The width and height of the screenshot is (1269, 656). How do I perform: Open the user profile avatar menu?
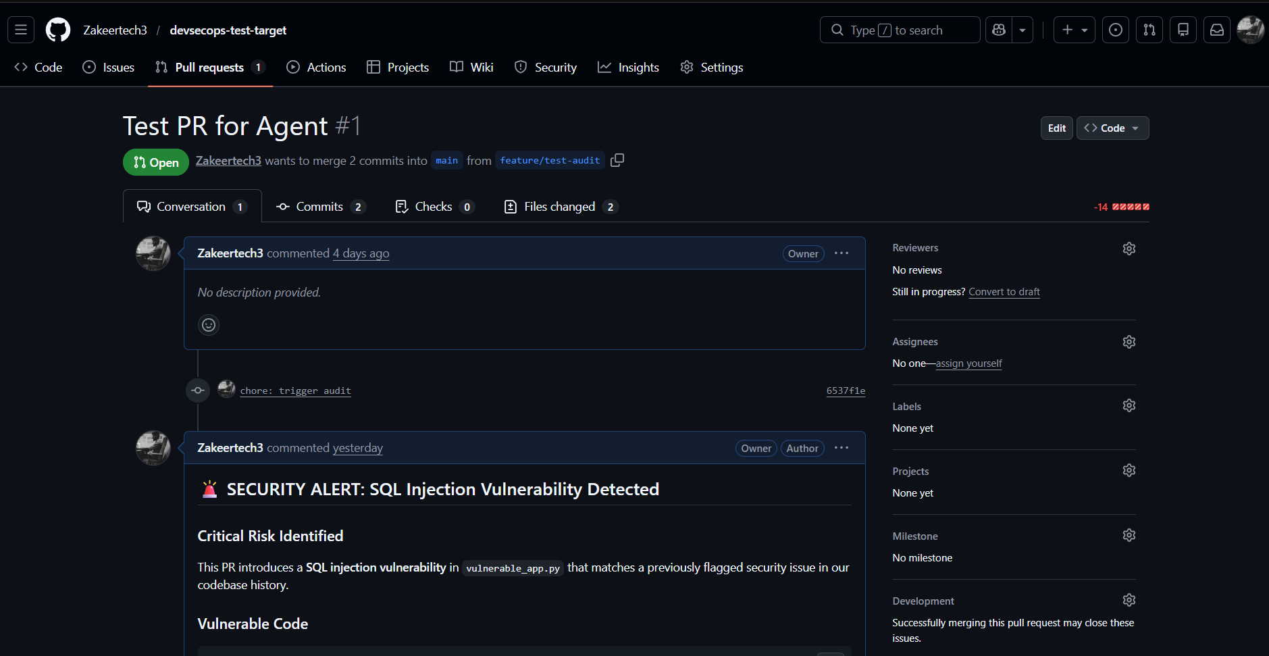pyautogui.click(x=1251, y=30)
